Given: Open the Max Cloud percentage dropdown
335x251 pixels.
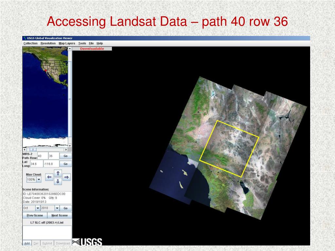Looking at the screenshot, I should pos(39,180).
